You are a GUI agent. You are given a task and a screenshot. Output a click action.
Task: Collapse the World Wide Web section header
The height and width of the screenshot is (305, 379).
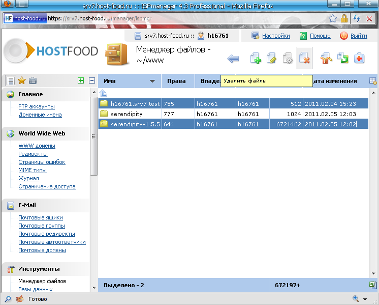pyautogui.click(x=42, y=133)
